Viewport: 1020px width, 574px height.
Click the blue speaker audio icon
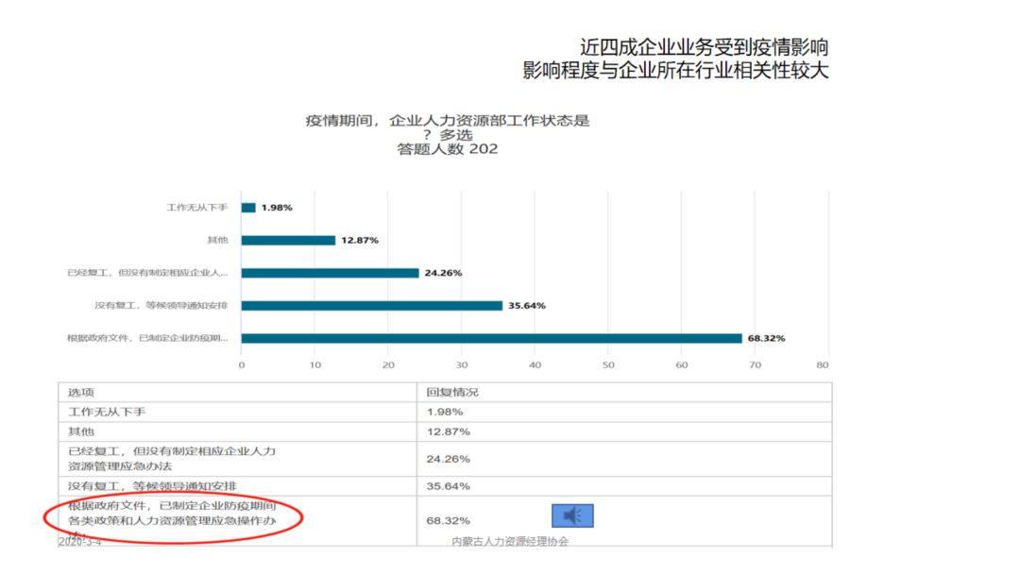tap(572, 515)
